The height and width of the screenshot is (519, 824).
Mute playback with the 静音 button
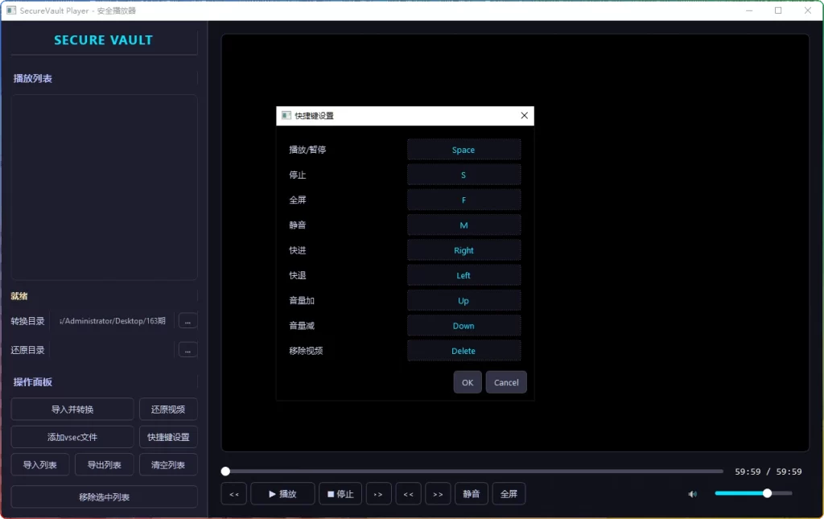[x=471, y=493]
